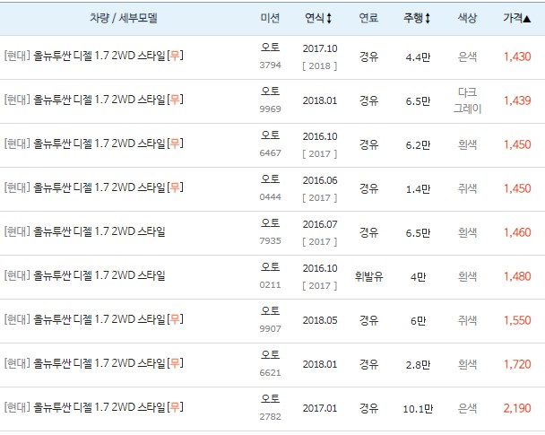Click the 색상 column header
545x435 pixels.
[467, 18]
